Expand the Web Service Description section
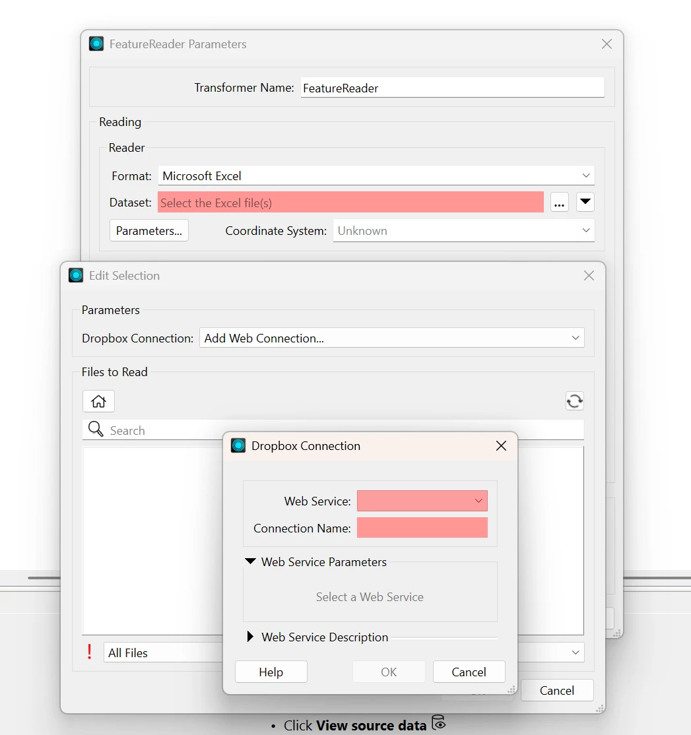This screenshot has height=735, width=691. point(250,637)
